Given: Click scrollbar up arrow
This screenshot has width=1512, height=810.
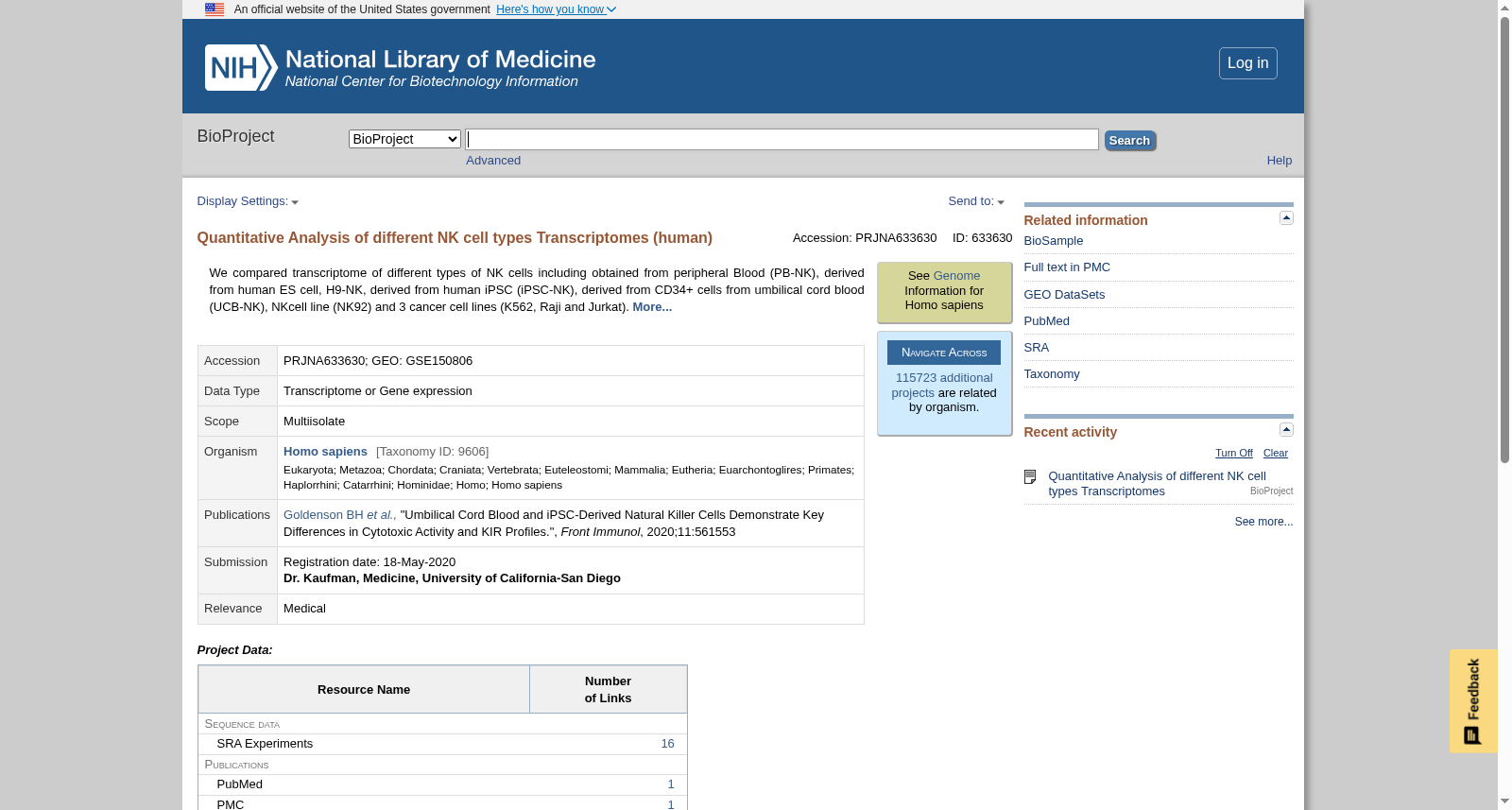Looking at the screenshot, I should [x=1504, y=8].
